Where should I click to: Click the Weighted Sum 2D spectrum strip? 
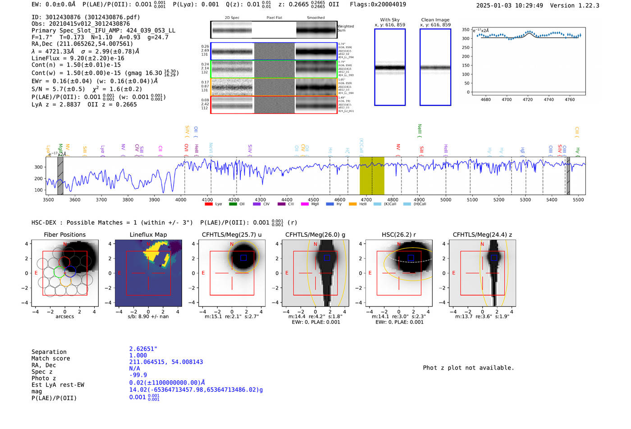pos(274,30)
